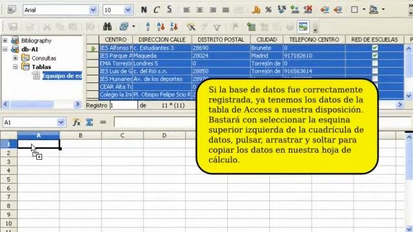Screen dimensions: 413x232
Task: Uncheck RED DE ESCUELAS for IES Alfonso row
Action: 375,48
